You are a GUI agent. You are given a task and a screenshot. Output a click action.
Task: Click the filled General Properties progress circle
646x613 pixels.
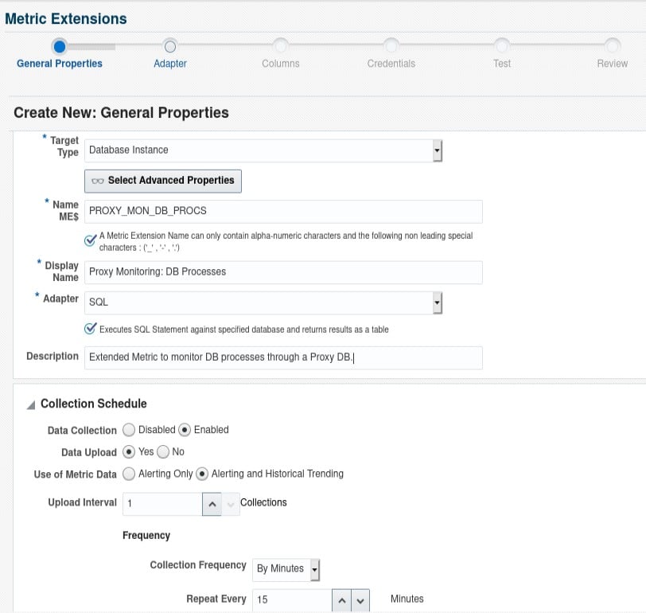point(60,46)
